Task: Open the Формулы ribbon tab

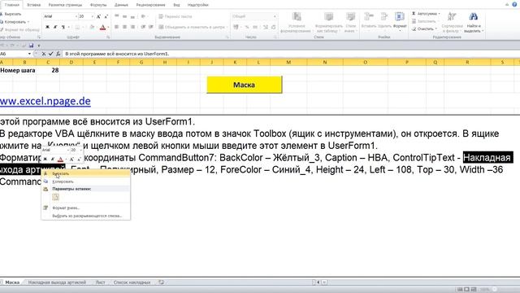Action: (x=98, y=5)
